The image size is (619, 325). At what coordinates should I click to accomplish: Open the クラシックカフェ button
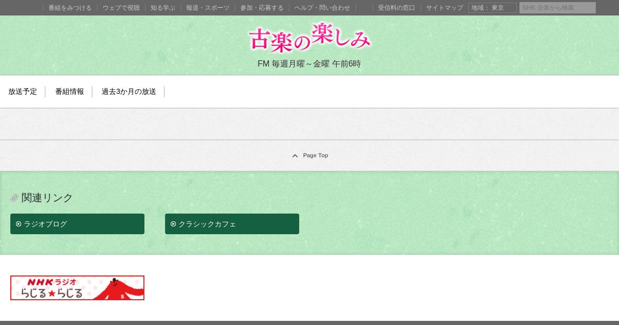point(232,224)
